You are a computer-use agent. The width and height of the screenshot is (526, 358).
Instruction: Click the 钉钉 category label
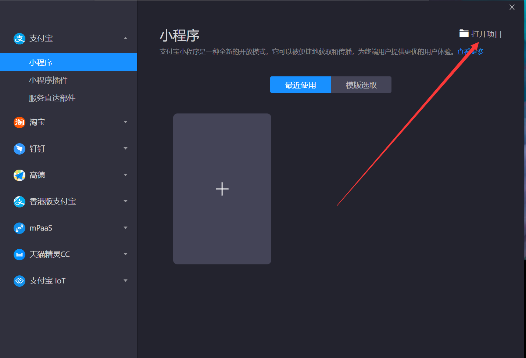click(37, 149)
